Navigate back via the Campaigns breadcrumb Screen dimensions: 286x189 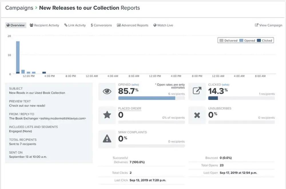[x=19, y=8]
